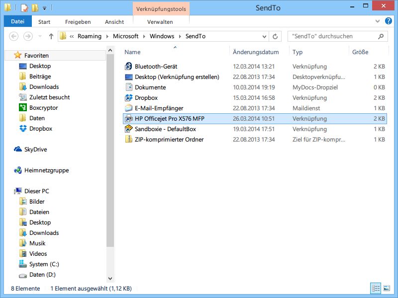The width and height of the screenshot is (398, 298).
Task: Open the recent locations dropdown arrow
Action: pos(40,36)
